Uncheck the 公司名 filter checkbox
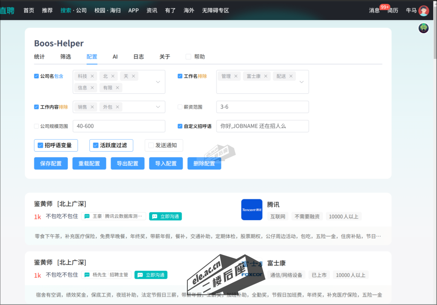 point(36,76)
